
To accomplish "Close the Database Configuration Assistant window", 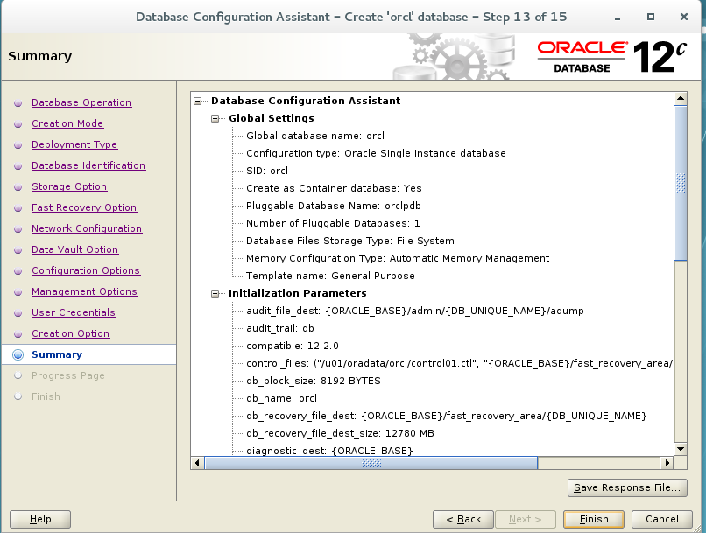I will pos(684,17).
